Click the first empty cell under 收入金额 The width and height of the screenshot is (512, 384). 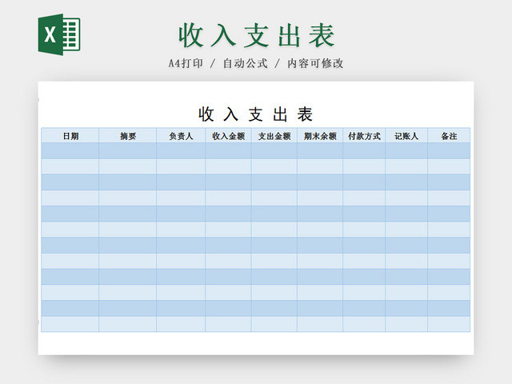(228, 150)
